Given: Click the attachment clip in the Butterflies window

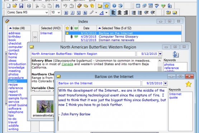Looking at the screenshot, I should pos(176,54).
